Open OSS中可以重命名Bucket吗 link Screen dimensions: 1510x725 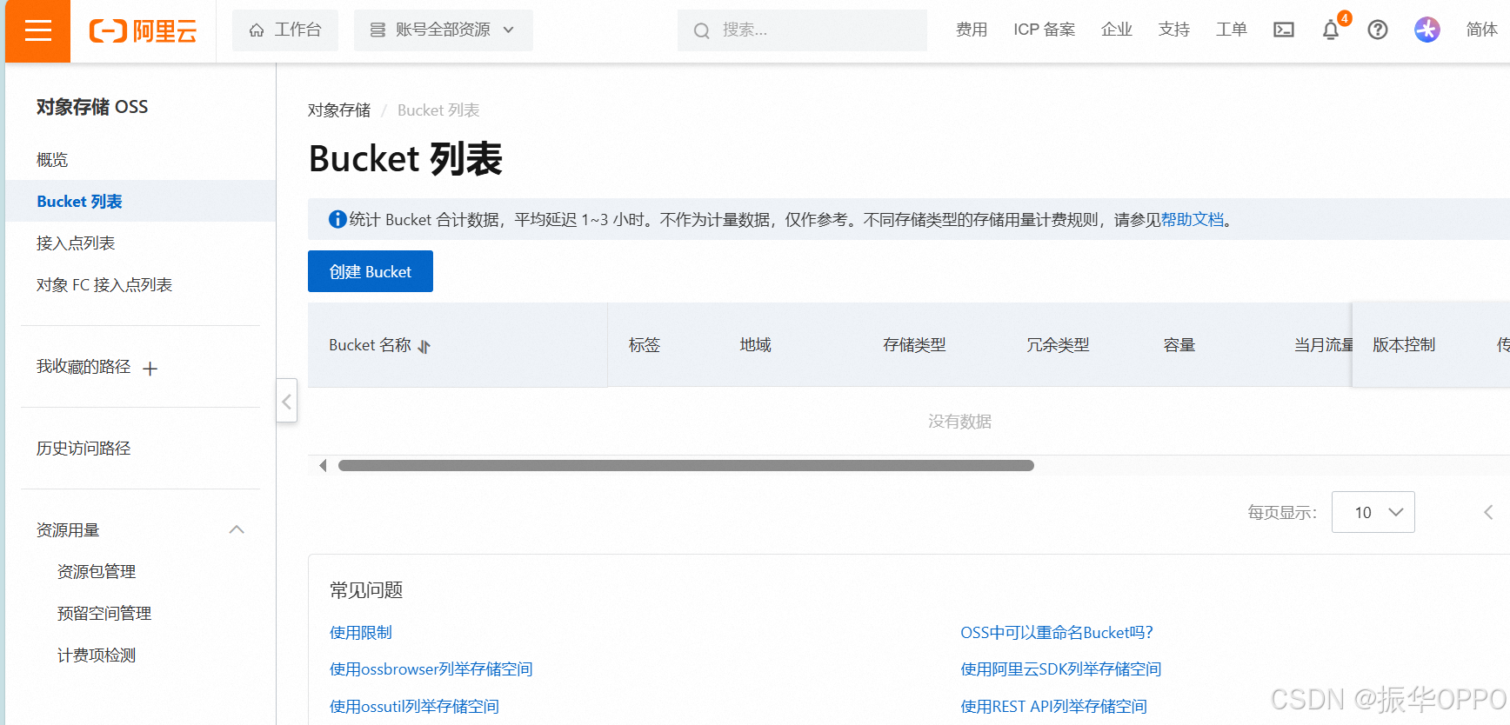(x=1057, y=633)
